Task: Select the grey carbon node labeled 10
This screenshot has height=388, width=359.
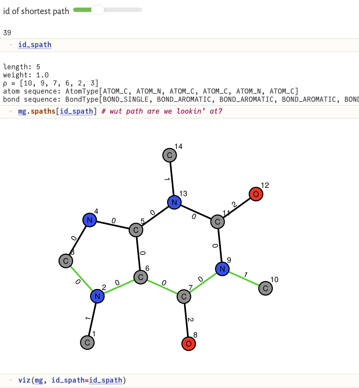Action: [265, 288]
